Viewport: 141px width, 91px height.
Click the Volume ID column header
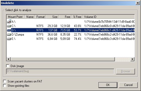pyautogui.click(x=109, y=17)
